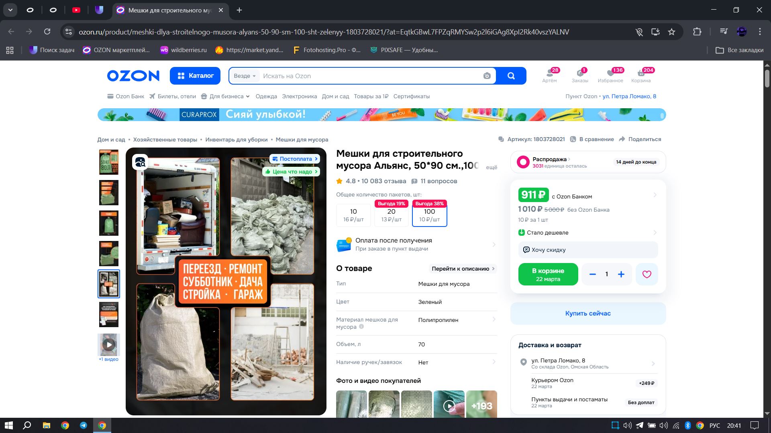Open the Cart (Корзина) icon

640,75
